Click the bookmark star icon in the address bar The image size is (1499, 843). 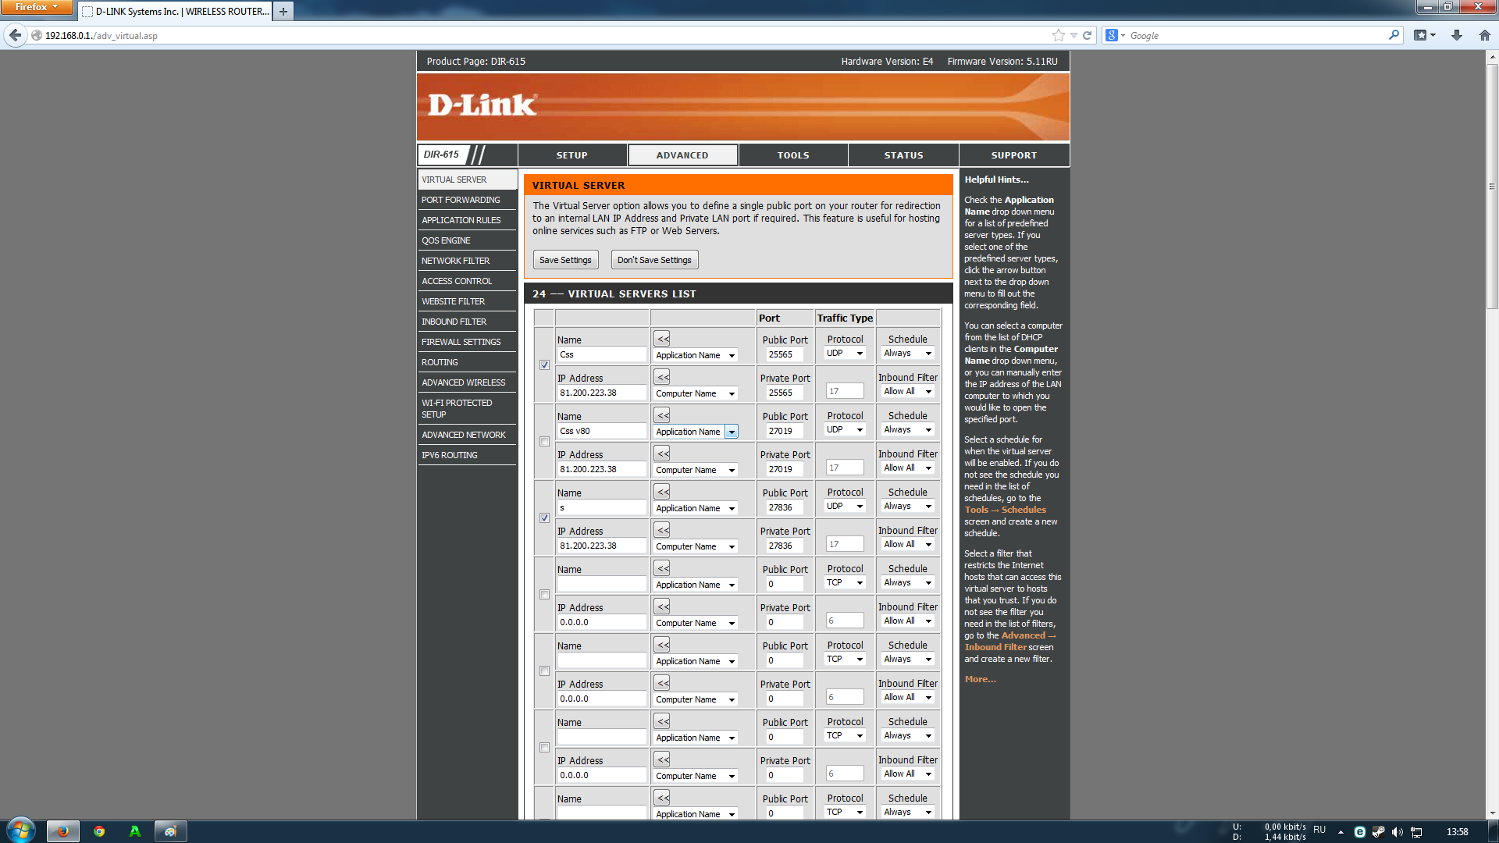point(1058,35)
